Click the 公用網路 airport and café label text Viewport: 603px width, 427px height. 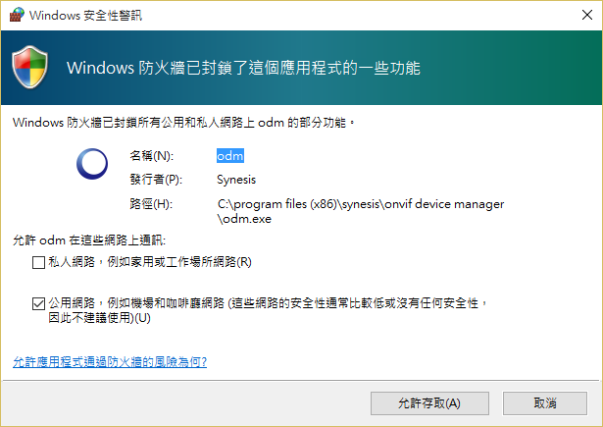[268, 310]
